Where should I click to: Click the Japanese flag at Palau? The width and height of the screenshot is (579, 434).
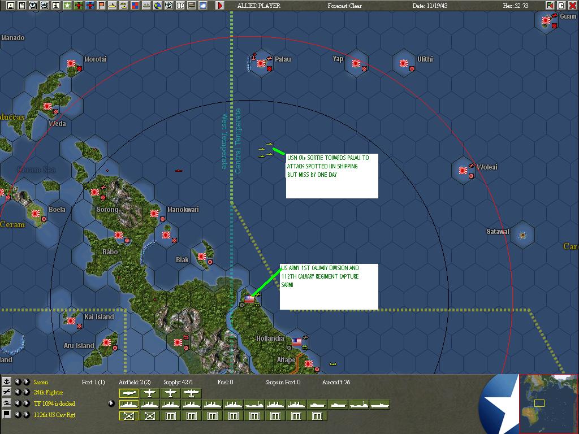[262, 63]
